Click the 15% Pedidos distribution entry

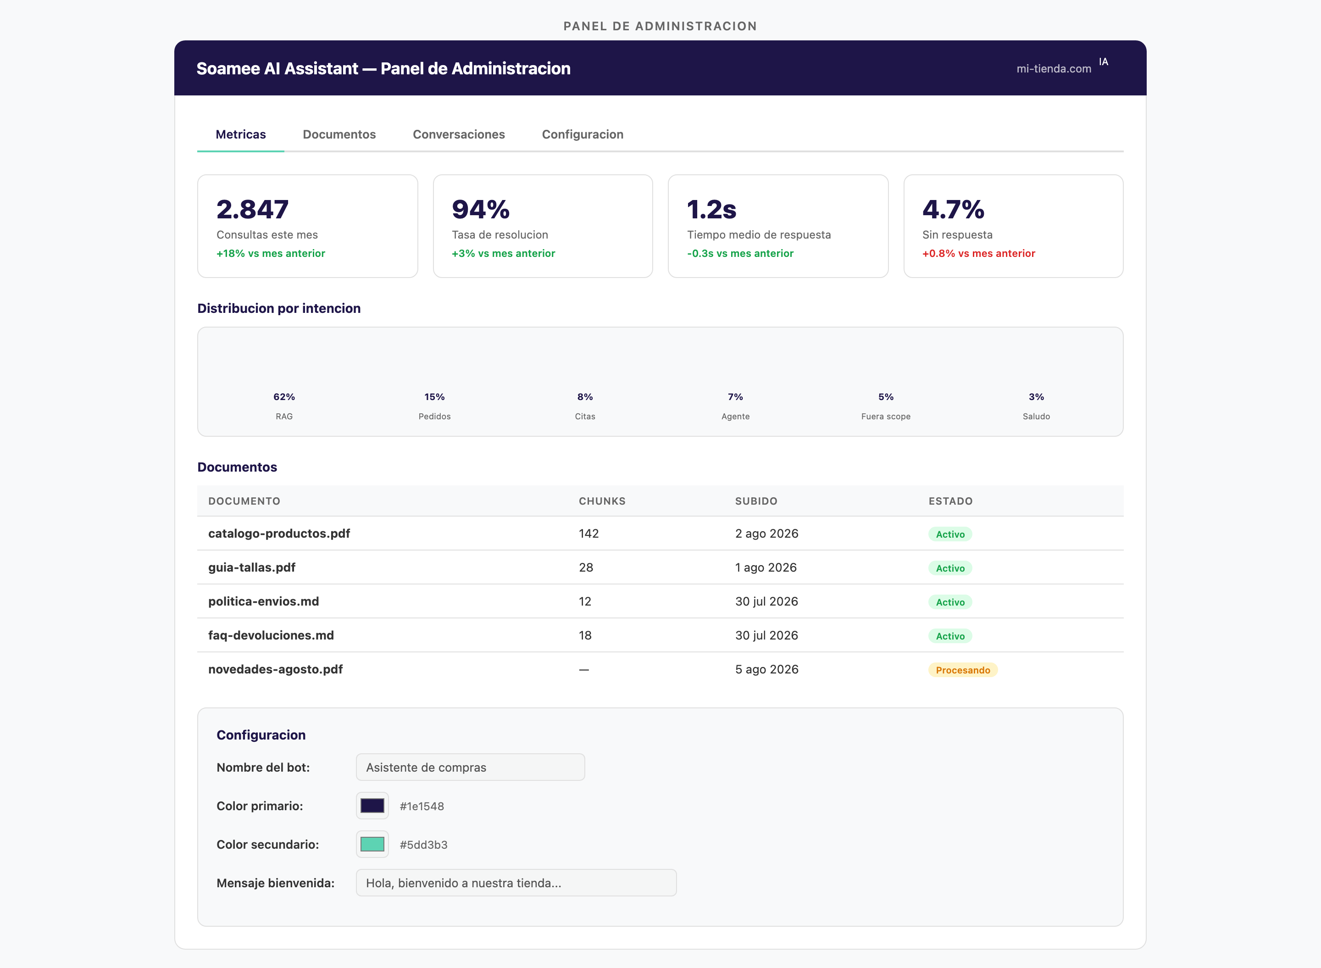point(435,406)
